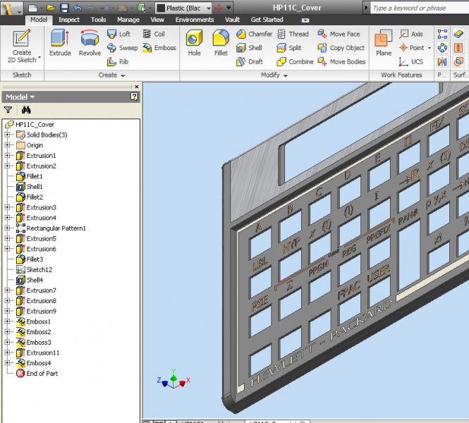Expand the Extrusion11 node
This screenshot has width=469, height=423.
click(7, 352)
